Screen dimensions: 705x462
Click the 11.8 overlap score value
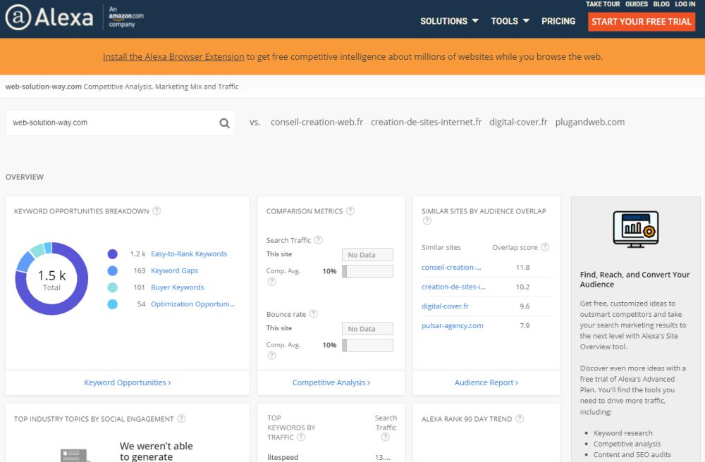coord(522,267)
